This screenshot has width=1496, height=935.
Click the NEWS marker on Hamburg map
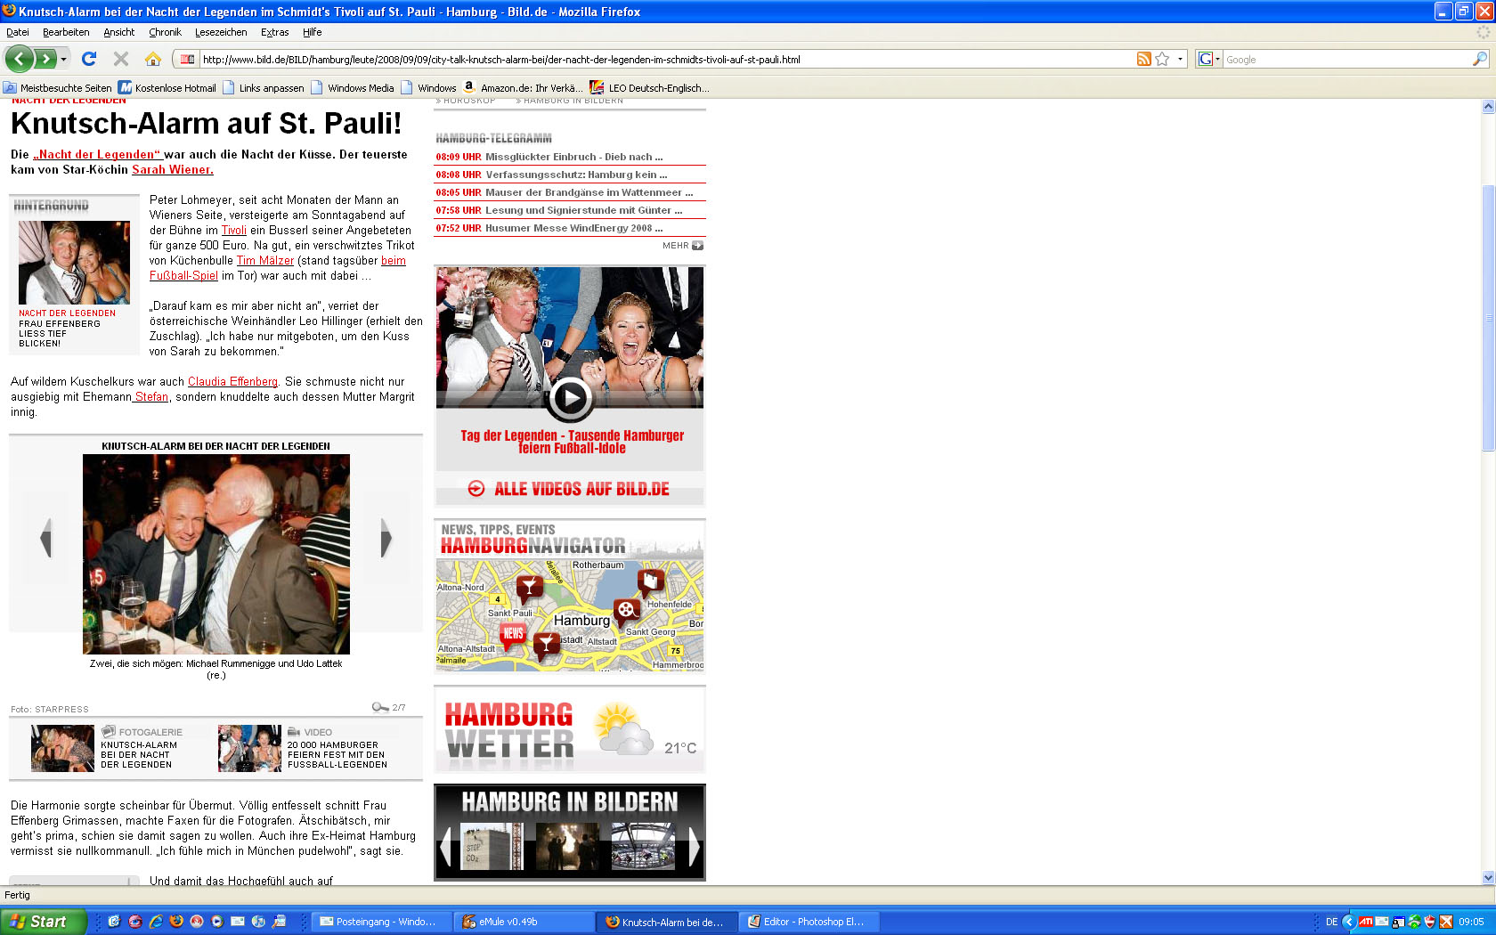pos(512,635)
